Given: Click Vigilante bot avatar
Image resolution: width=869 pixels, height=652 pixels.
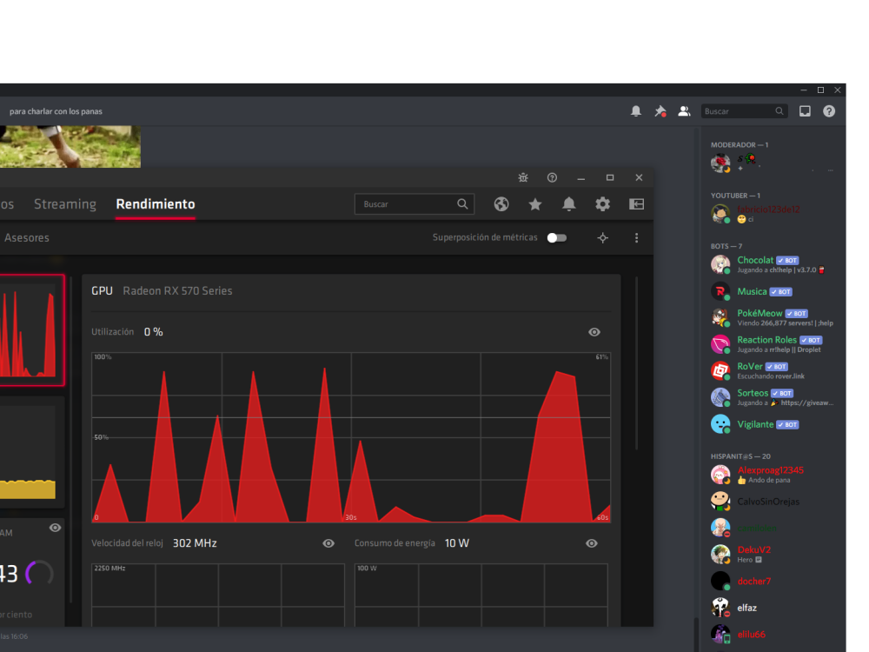Looking at the screenshot, I should [x=720, y=424].
